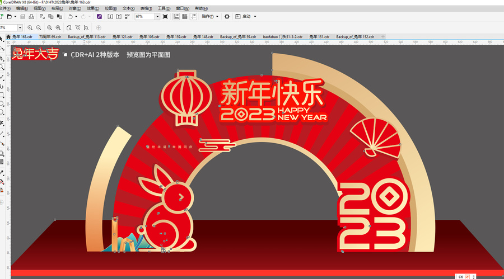Click the Zoom to page icon

69,28
